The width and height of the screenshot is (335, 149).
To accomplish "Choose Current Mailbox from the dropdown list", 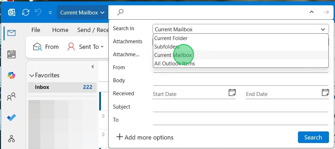I will coord(240,55).
